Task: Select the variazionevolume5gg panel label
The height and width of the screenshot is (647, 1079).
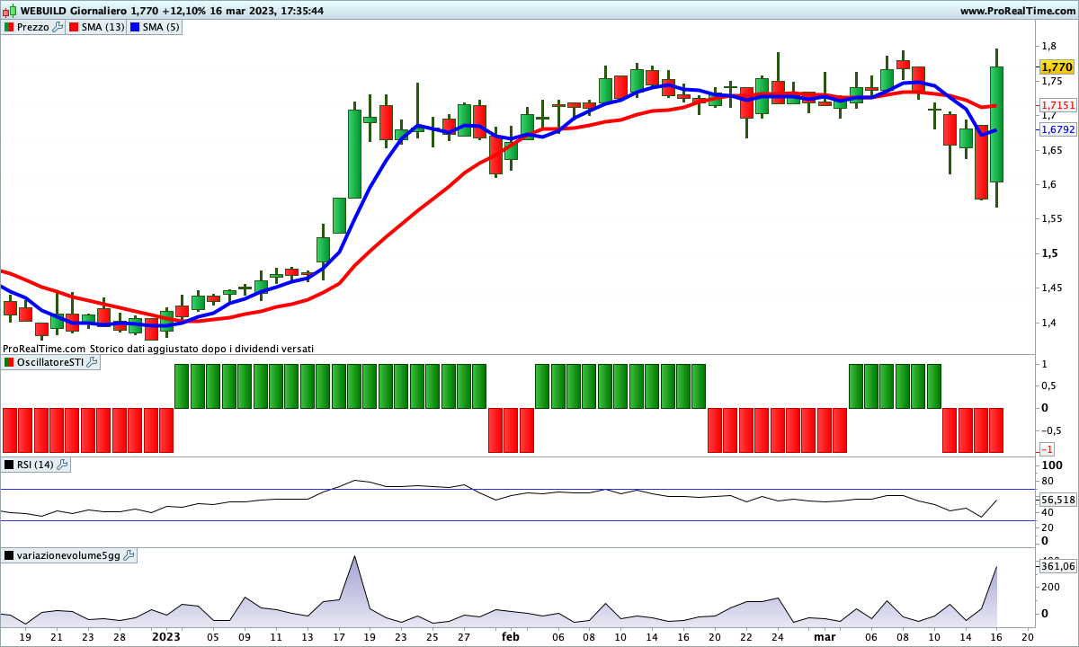Action: click(x=68, y=555)
